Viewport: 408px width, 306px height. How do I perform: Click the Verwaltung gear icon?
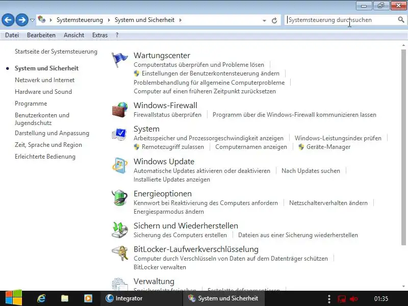(x=120, y=284)
